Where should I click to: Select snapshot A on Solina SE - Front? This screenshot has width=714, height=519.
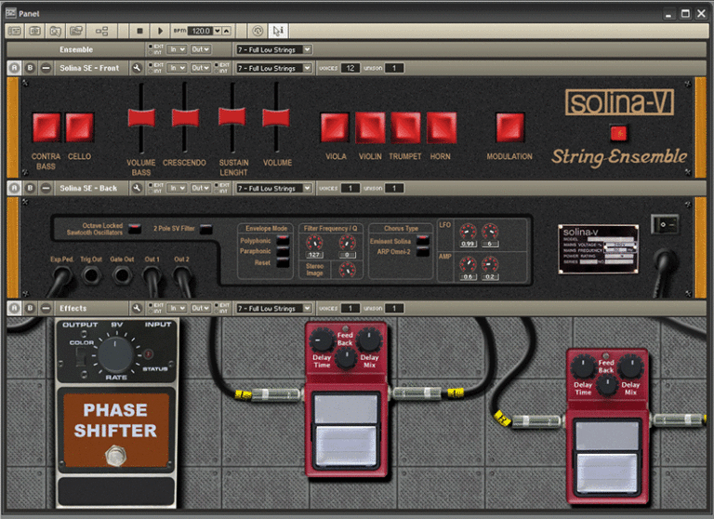tap(14, 68)
